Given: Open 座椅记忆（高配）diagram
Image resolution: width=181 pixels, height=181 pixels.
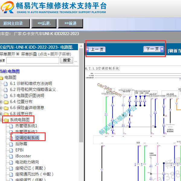Looking at the screenshot, I should click(x=31, y=168).
